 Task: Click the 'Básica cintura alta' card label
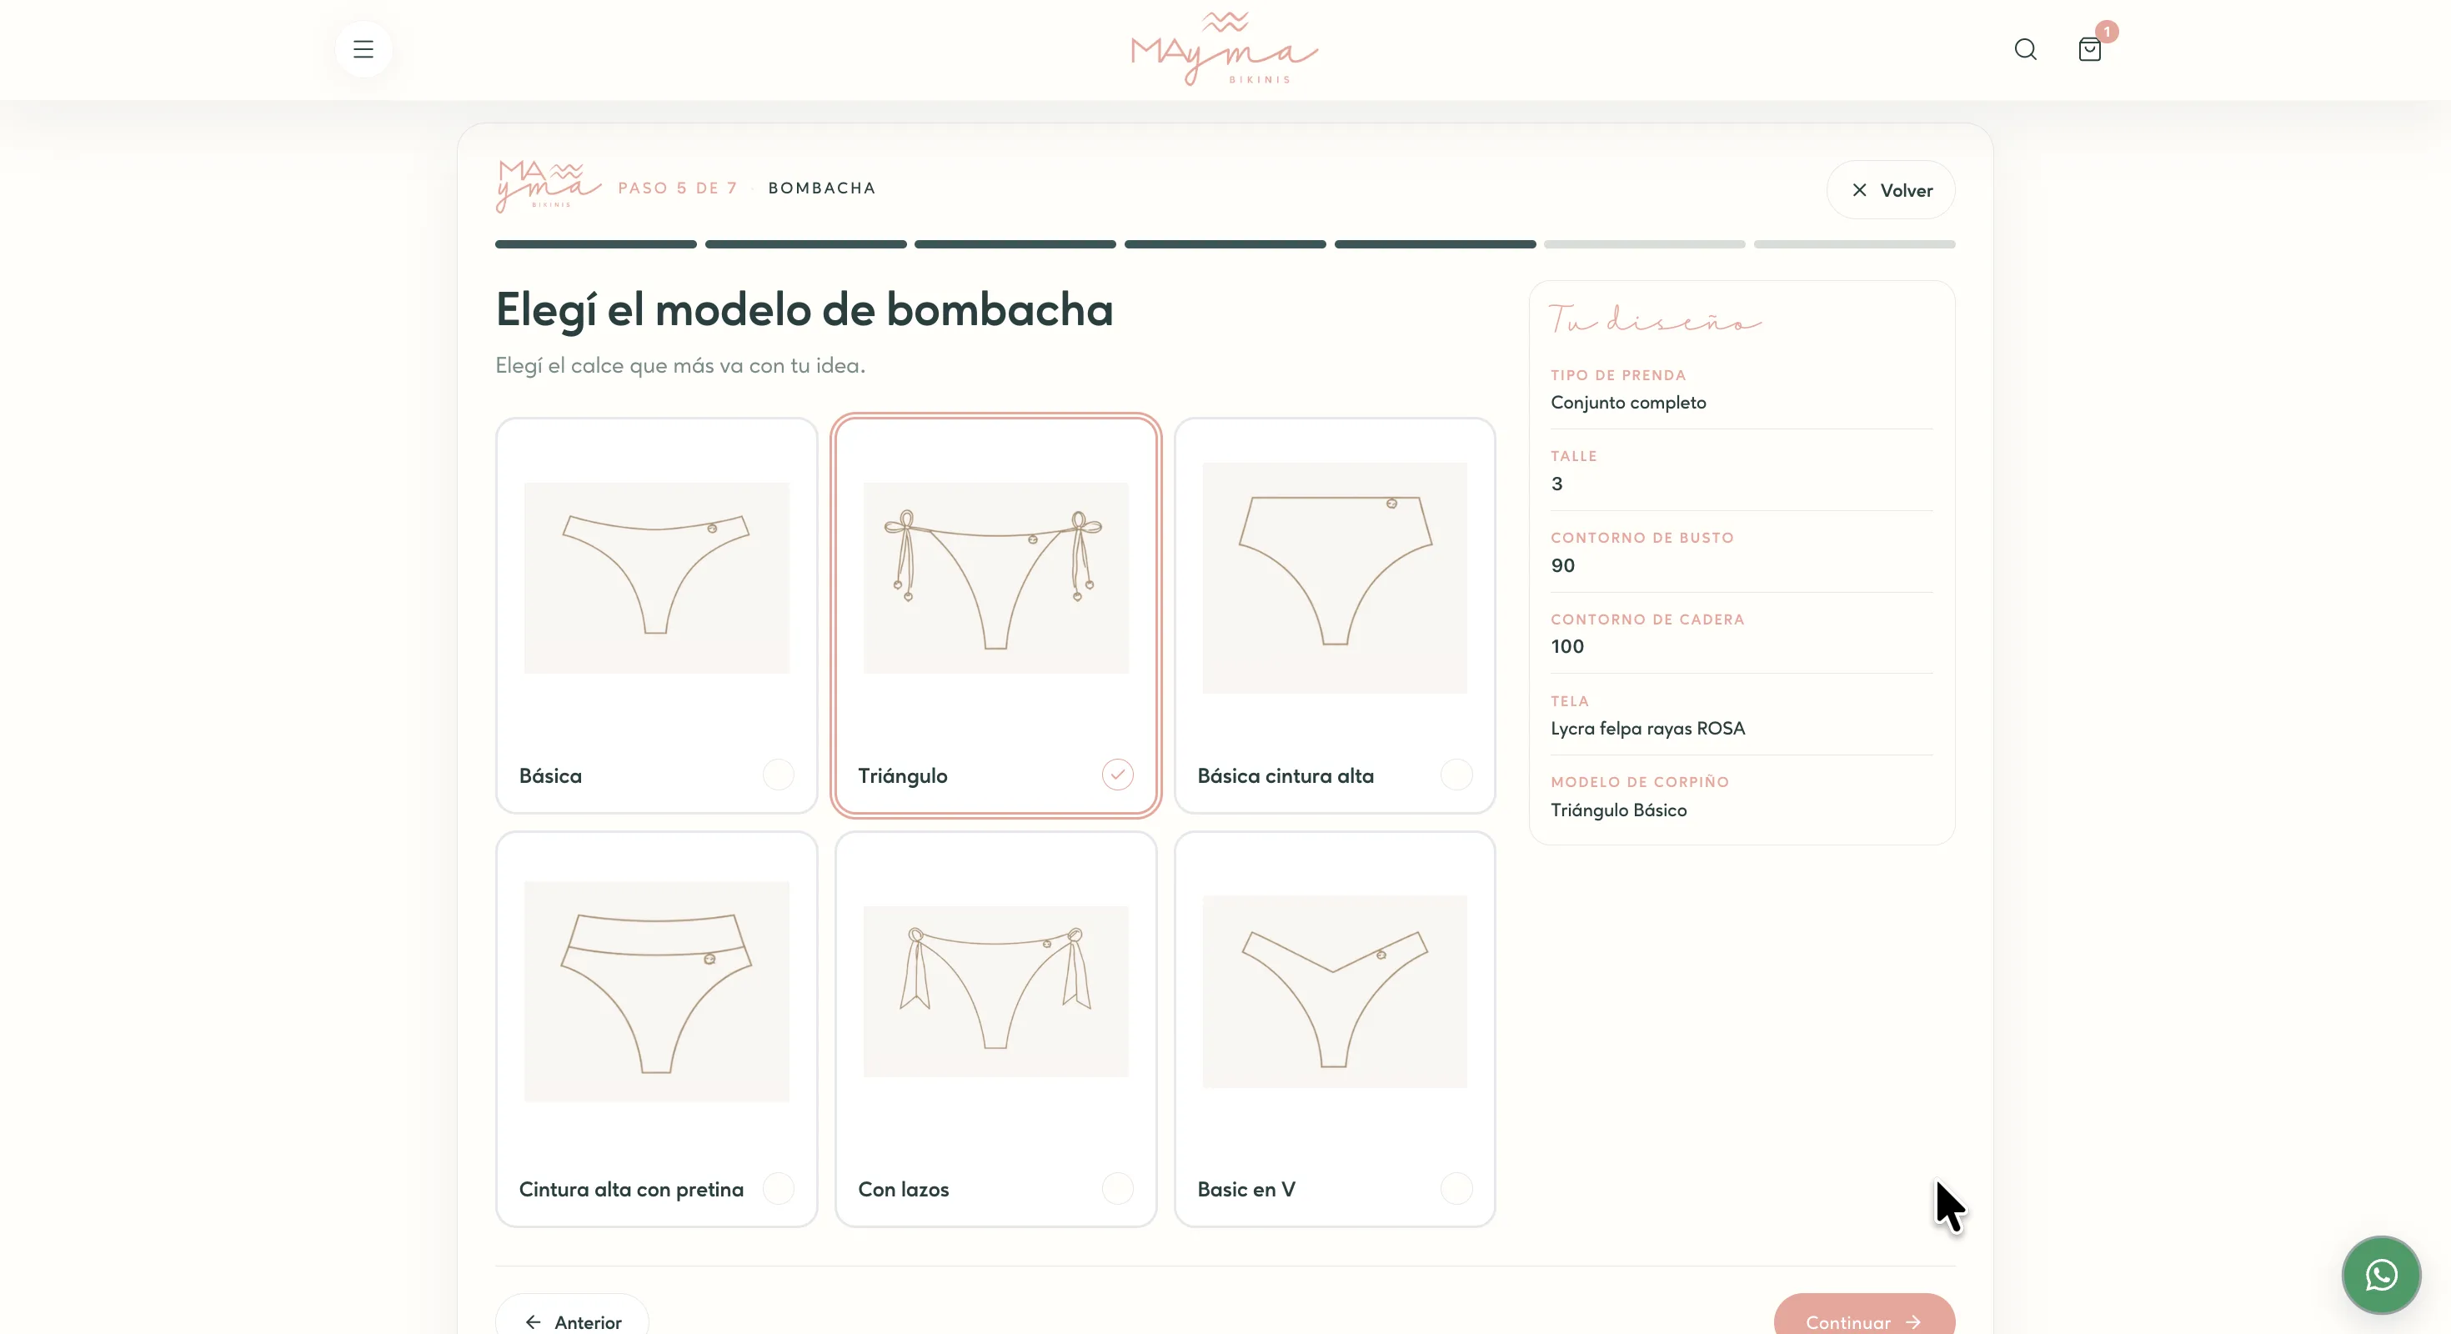[1286, 775]
